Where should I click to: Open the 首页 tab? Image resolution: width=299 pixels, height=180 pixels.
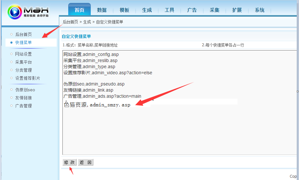coord(79,10)
